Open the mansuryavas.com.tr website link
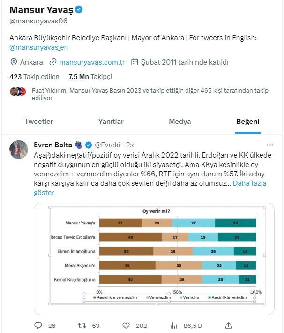Image resolution: width=284 pixels, height=333 pixels. [91, 62]
